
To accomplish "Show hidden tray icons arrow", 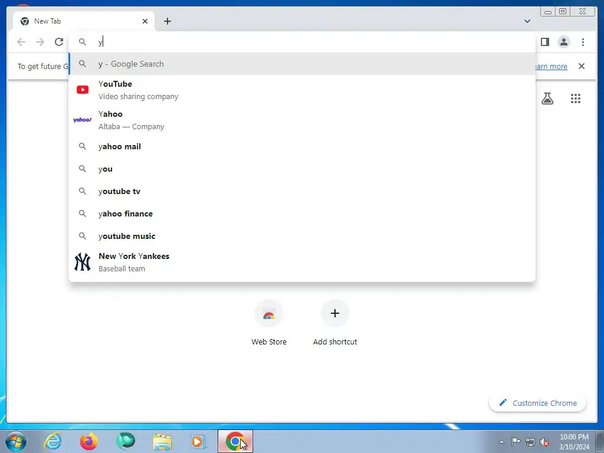I will tap(501, 442).
